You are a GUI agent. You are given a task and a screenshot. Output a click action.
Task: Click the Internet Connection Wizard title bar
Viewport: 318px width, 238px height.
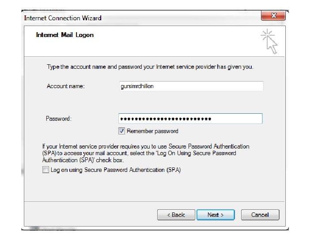click(132, 18)
